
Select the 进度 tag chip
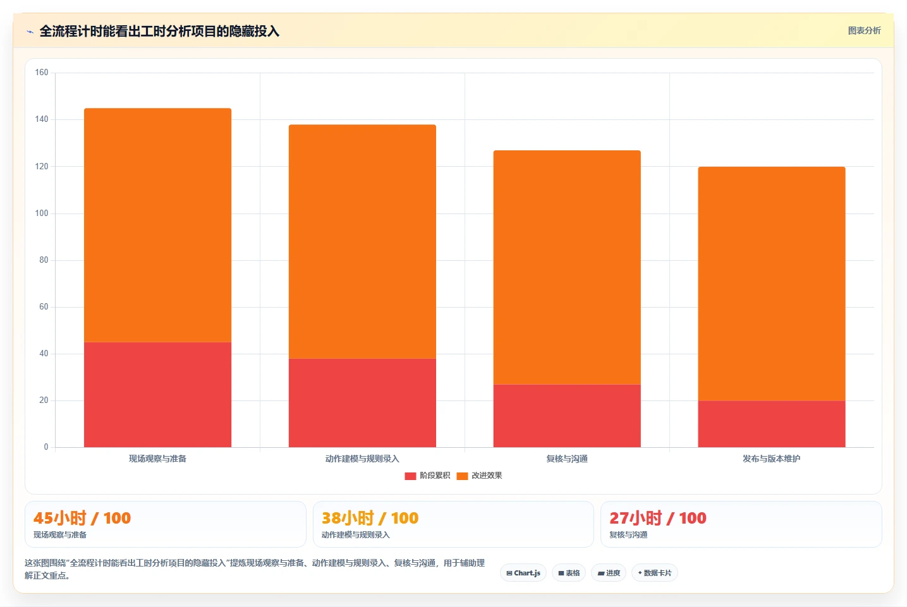coord(609,573)
